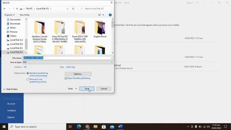231x130 pixels.
Task: Switch to Word on the taskbar
Action: point(120,127)
